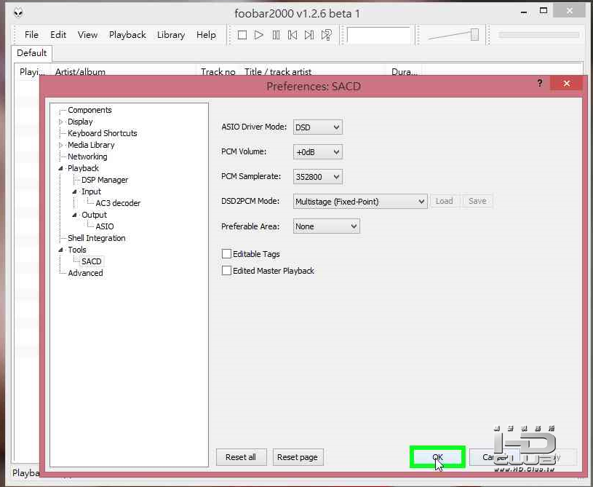593x487 pixels.
Task: Close the Preferences dialog with X
Action: pos(566,83)
